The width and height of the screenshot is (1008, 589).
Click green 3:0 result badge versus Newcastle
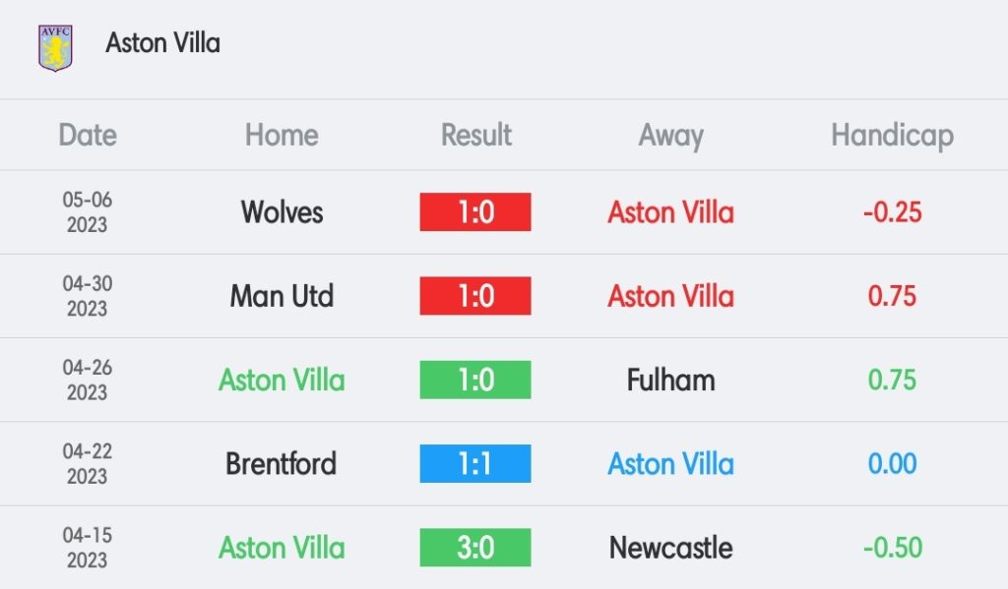click(475, 548)
